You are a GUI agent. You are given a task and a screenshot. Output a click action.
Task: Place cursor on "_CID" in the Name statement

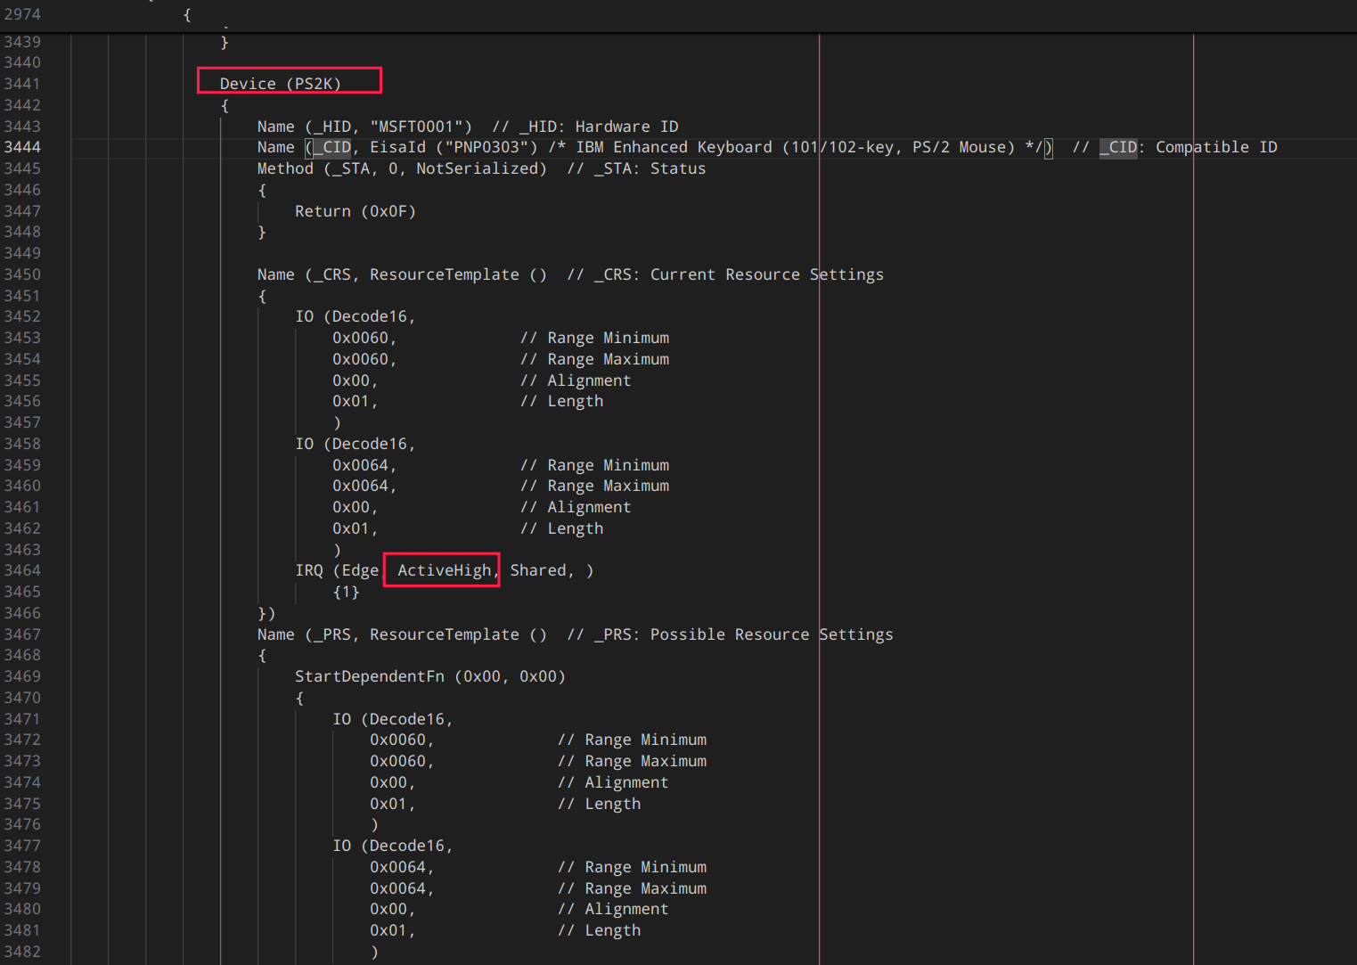pos(332,147)
